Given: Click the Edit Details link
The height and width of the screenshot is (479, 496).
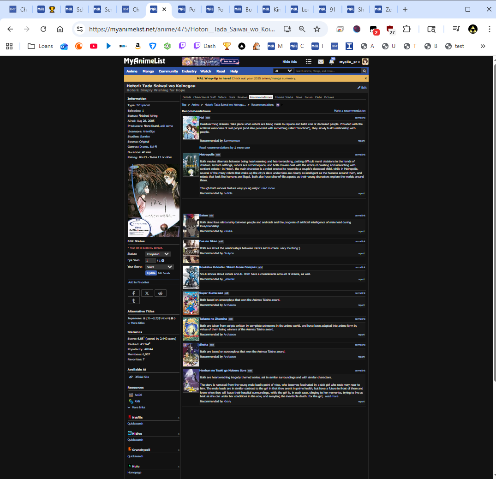Looking at the screenshot, I should pos(164,273).
